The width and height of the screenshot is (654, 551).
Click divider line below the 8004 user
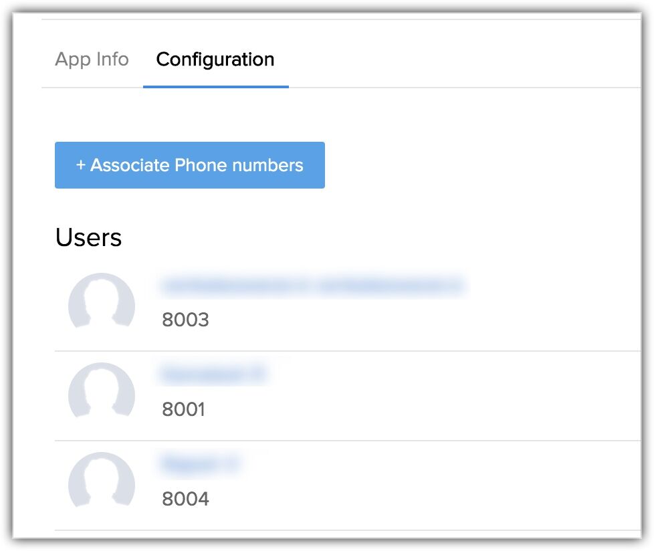click(348, 530)
